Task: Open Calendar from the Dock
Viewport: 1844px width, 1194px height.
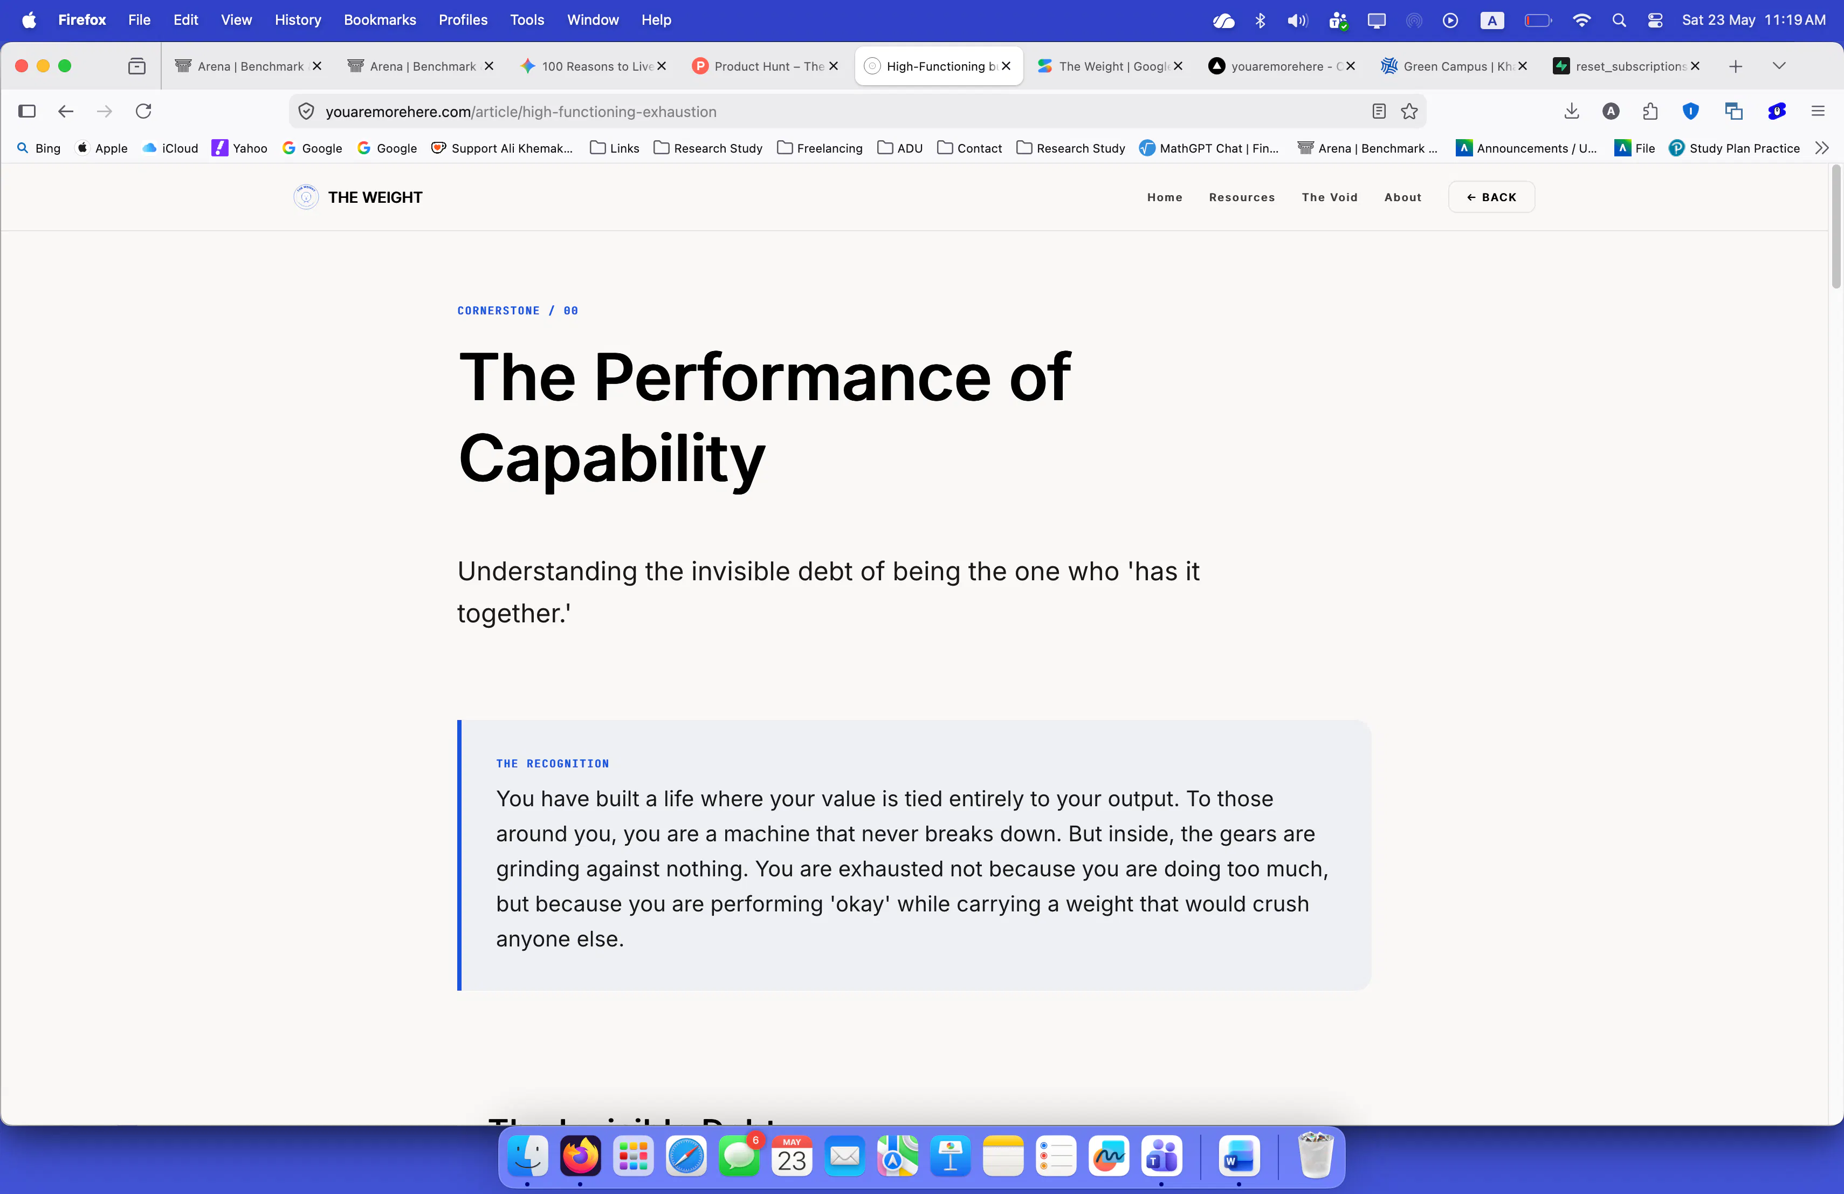Action: point(792,1157)
